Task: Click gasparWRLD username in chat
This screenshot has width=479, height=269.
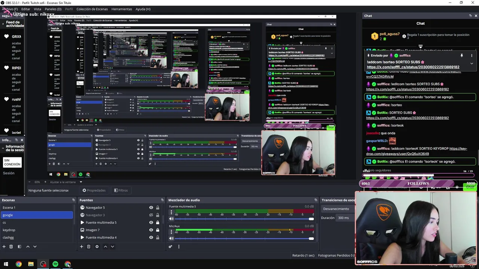Action: 377,141
